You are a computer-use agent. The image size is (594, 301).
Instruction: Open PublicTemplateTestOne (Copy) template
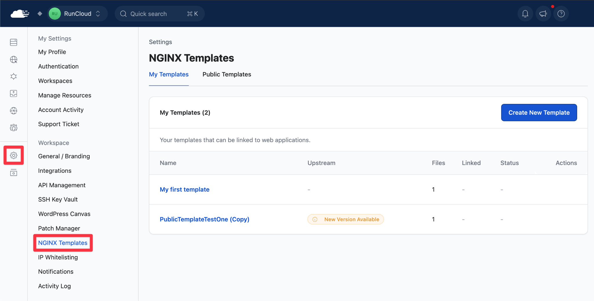[x=204, y=219]
